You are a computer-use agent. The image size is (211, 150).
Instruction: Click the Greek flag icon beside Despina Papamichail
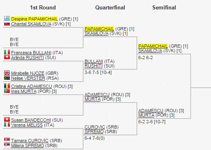[7, 18]
